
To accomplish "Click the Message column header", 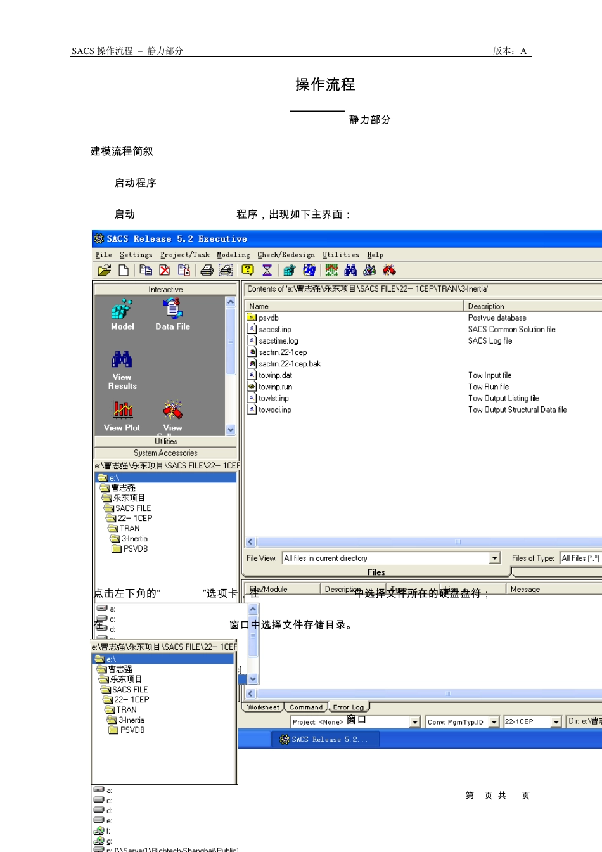I will 554,590.
